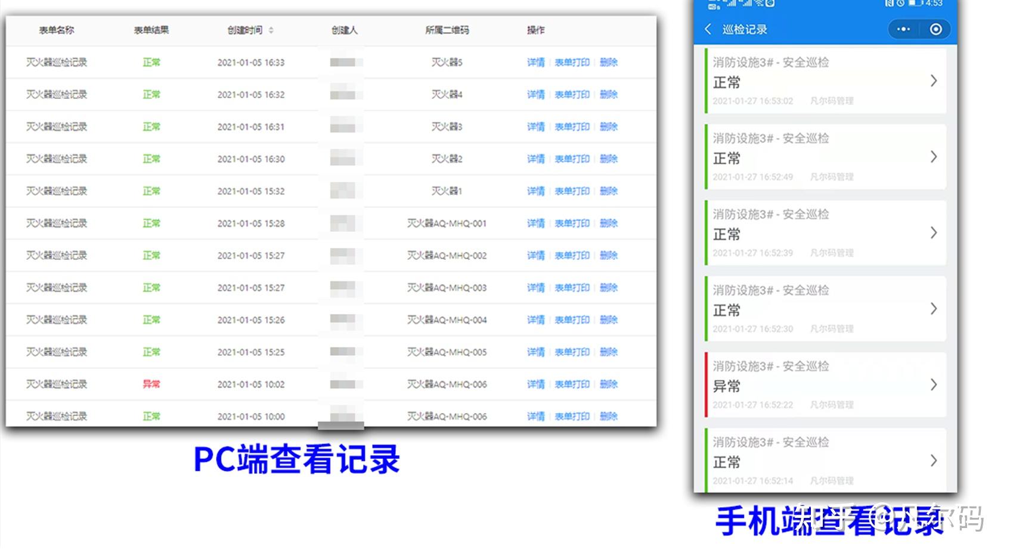Expand the record timestamped 16:52:39
1010x559 pixels.
934,232
